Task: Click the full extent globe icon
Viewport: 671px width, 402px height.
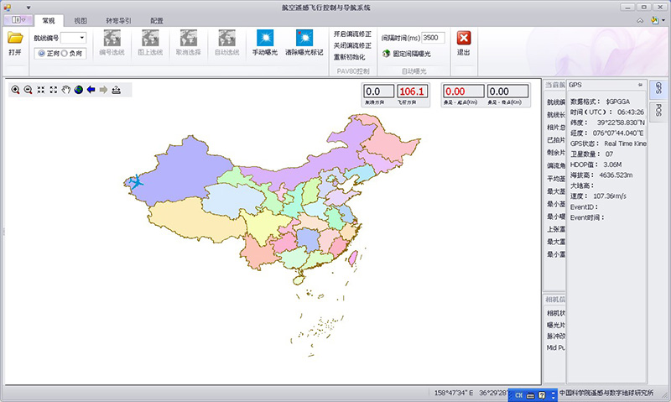Action: point(79,89)
